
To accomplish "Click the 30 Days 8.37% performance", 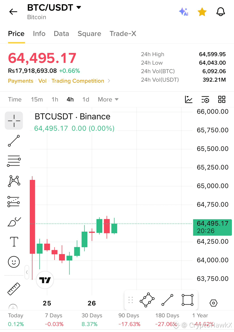I will [x=92, y=320].
